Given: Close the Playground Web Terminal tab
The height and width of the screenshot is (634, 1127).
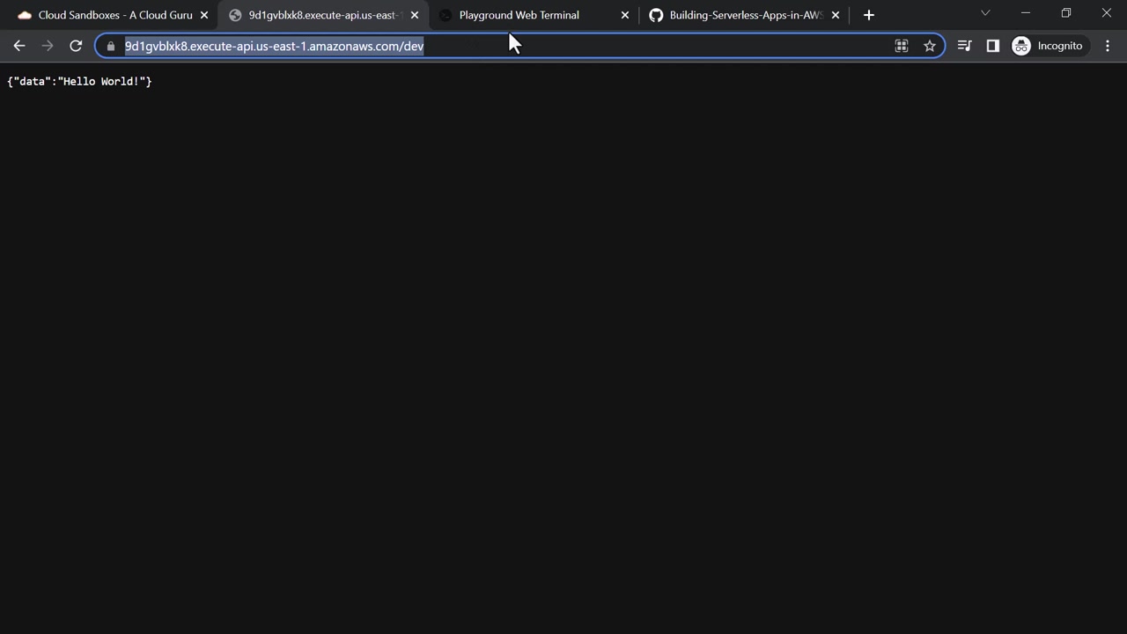Looking at the screenshot, I should tap(625, 15).
